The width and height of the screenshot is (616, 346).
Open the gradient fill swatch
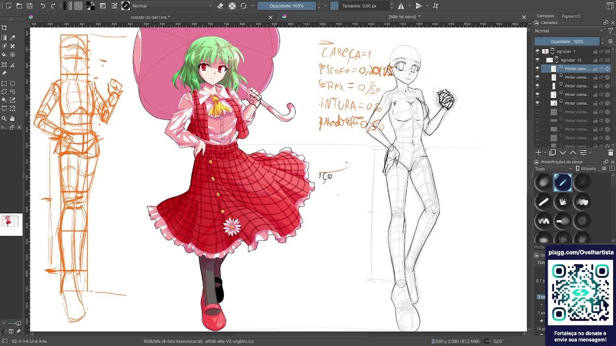[x=68, y=6]
